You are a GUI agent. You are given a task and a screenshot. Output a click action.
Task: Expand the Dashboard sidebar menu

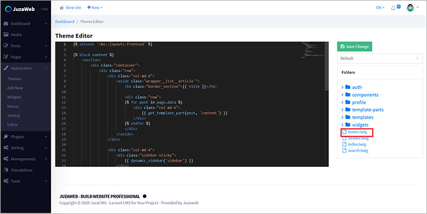pos(26,24)
